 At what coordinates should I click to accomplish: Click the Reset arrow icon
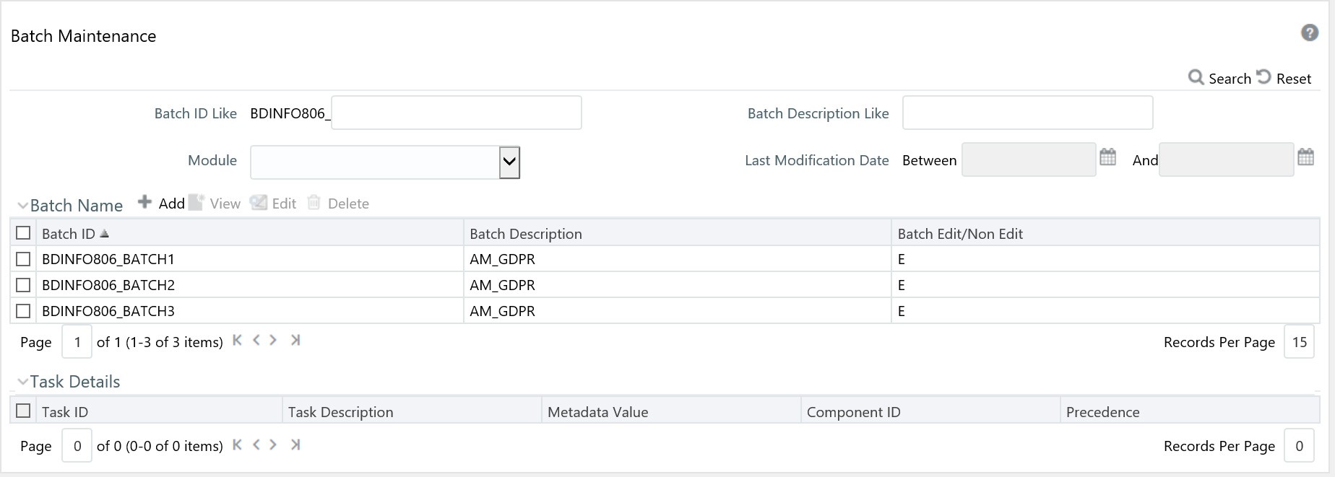tap(1263, 76)
